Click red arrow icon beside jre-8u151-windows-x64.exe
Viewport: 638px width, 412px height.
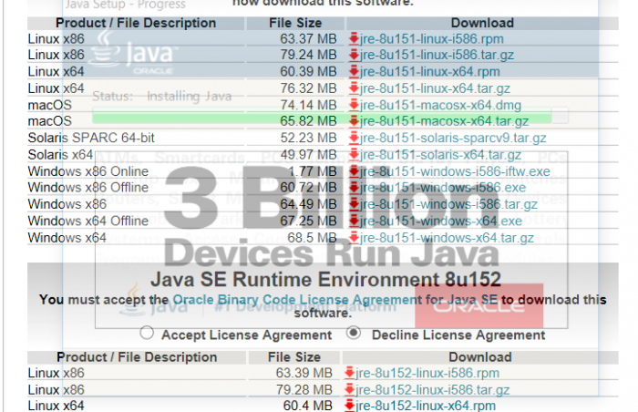pyautogui.click(x=354, y=221)
